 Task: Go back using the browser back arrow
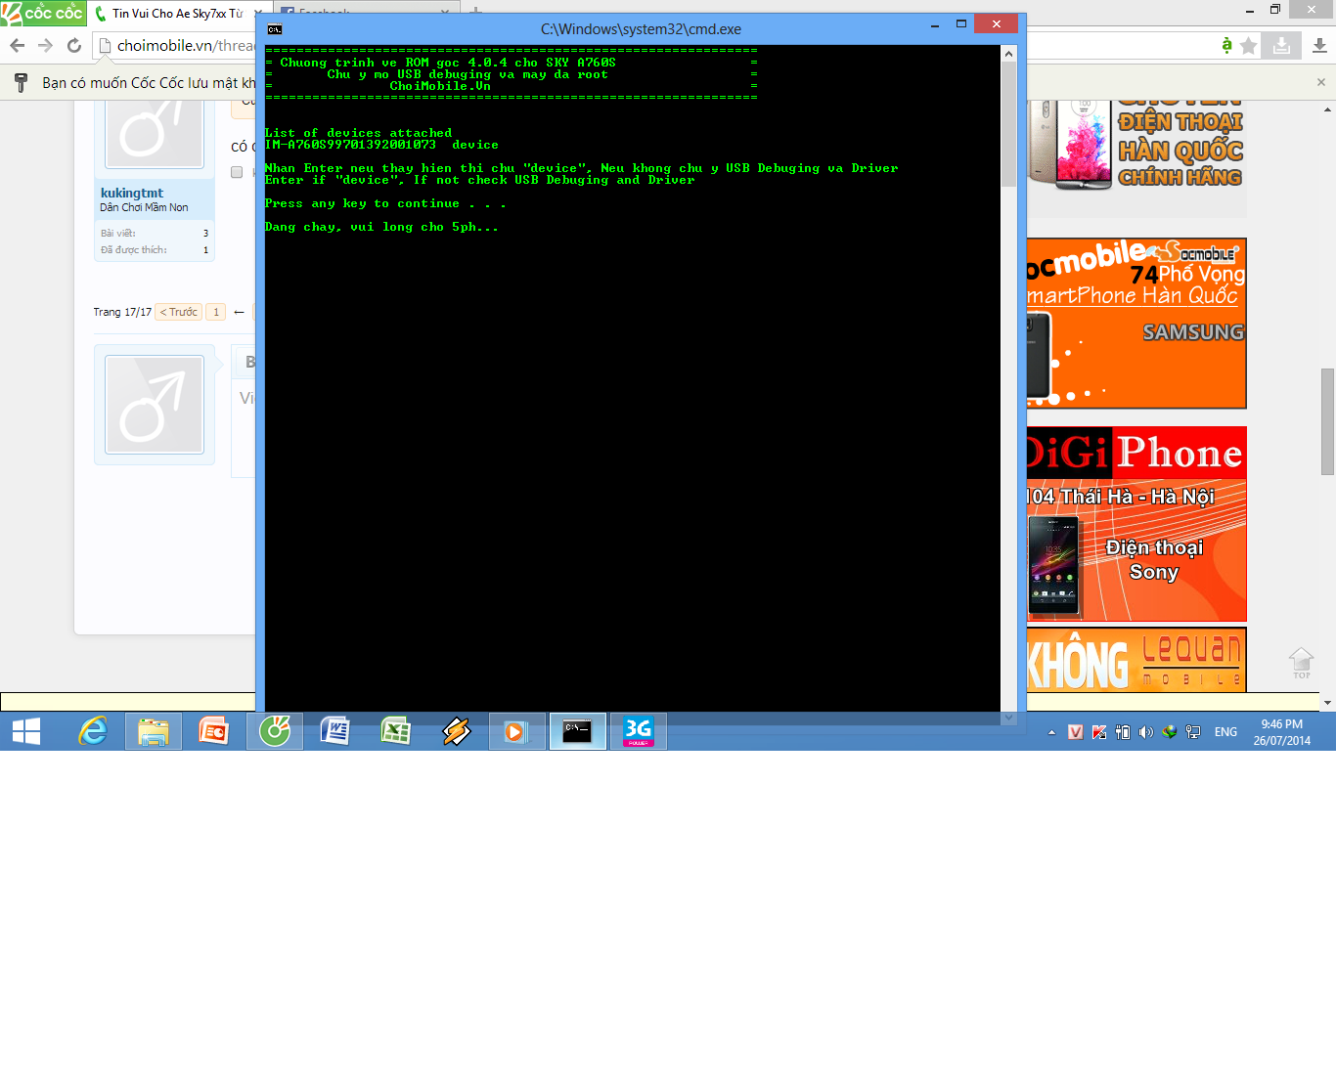18,46
